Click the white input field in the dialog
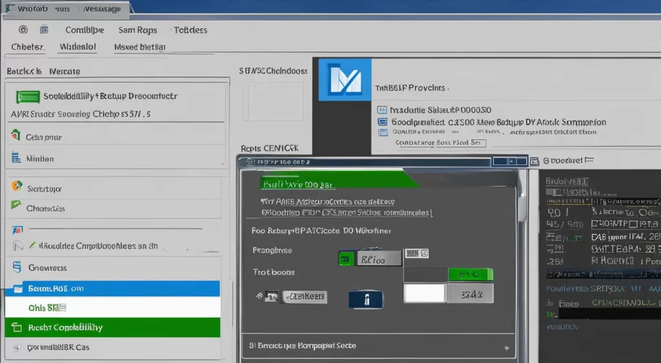661x363 pixels. [x=425, y=293]
